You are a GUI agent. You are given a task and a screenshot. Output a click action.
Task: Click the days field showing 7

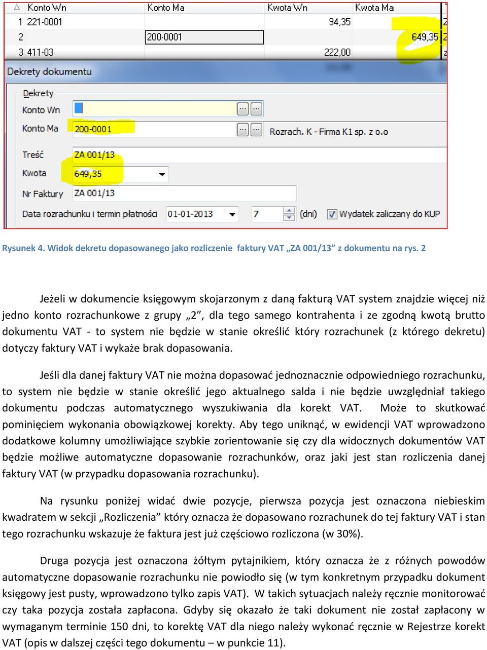tap(267, 214)
